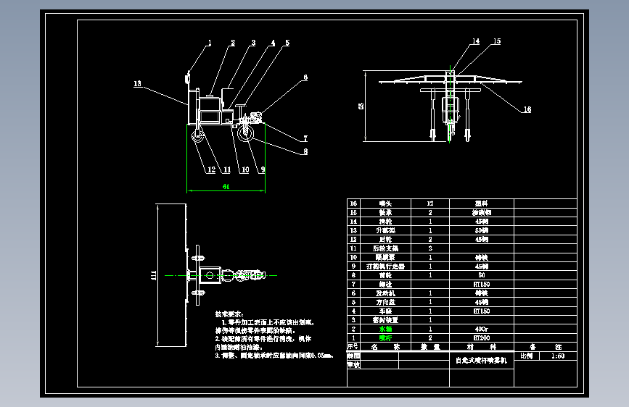
Task: Click the part name 喷头 in row 16
Action: pos(385,204)
